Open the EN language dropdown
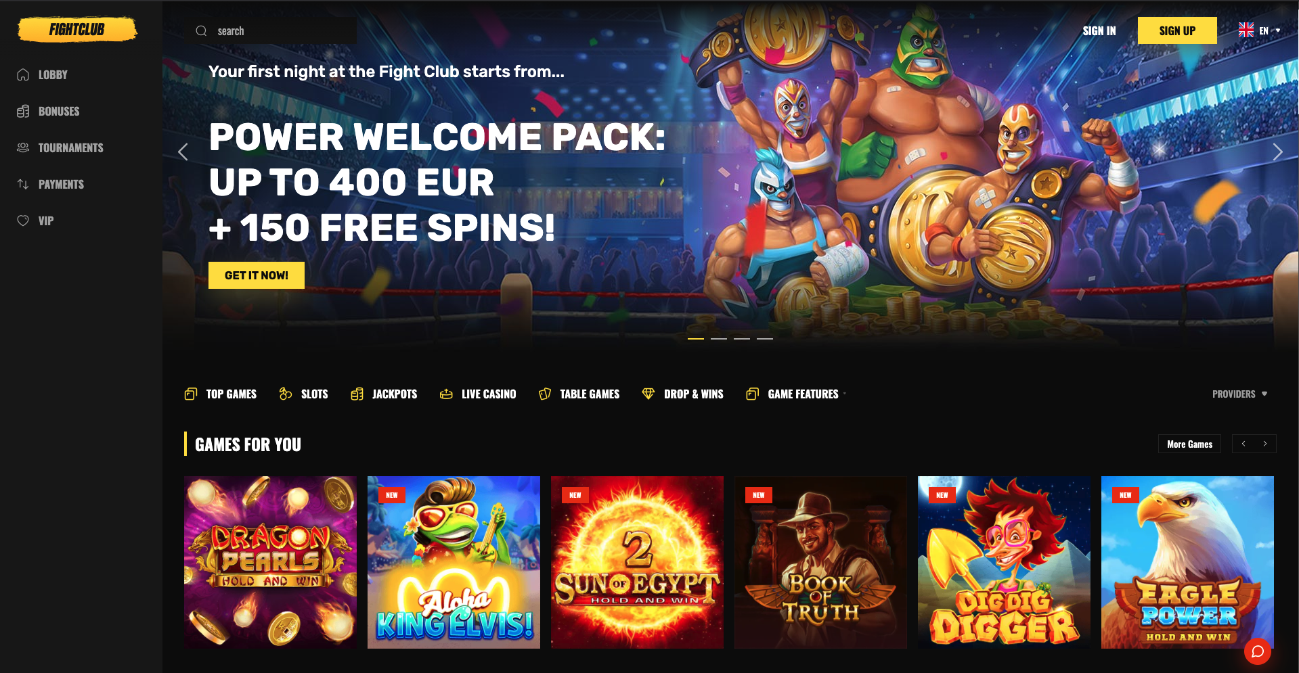 click(1259, 30)
